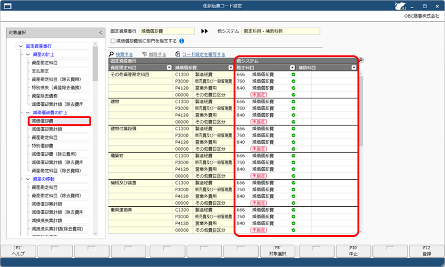Open 減価償却費 column filter dropdown

(x=231, y=68)
